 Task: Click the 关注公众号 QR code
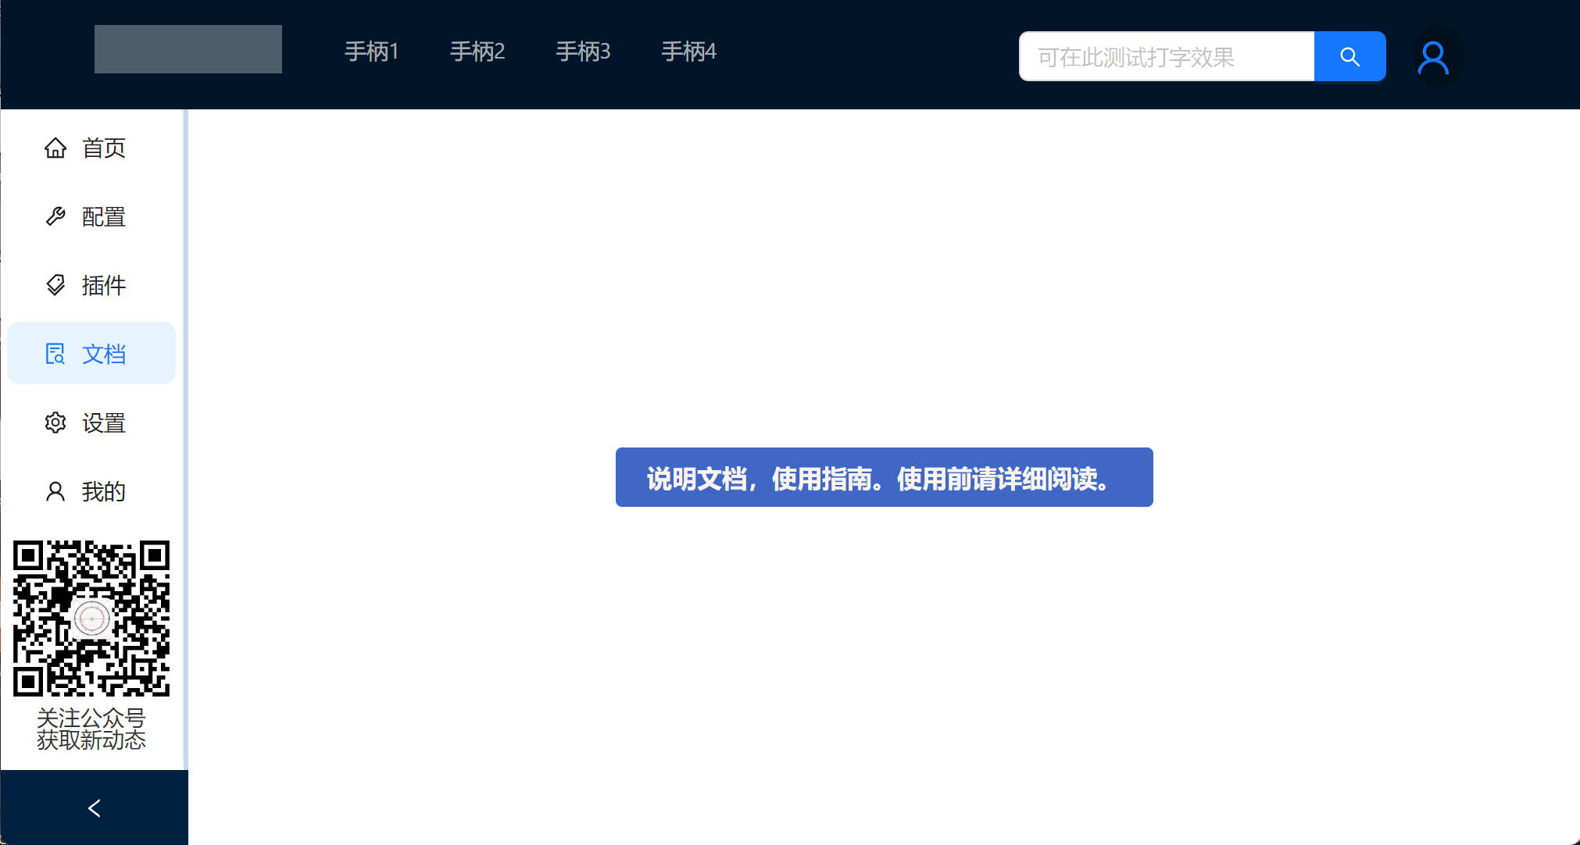coord(91,617)
